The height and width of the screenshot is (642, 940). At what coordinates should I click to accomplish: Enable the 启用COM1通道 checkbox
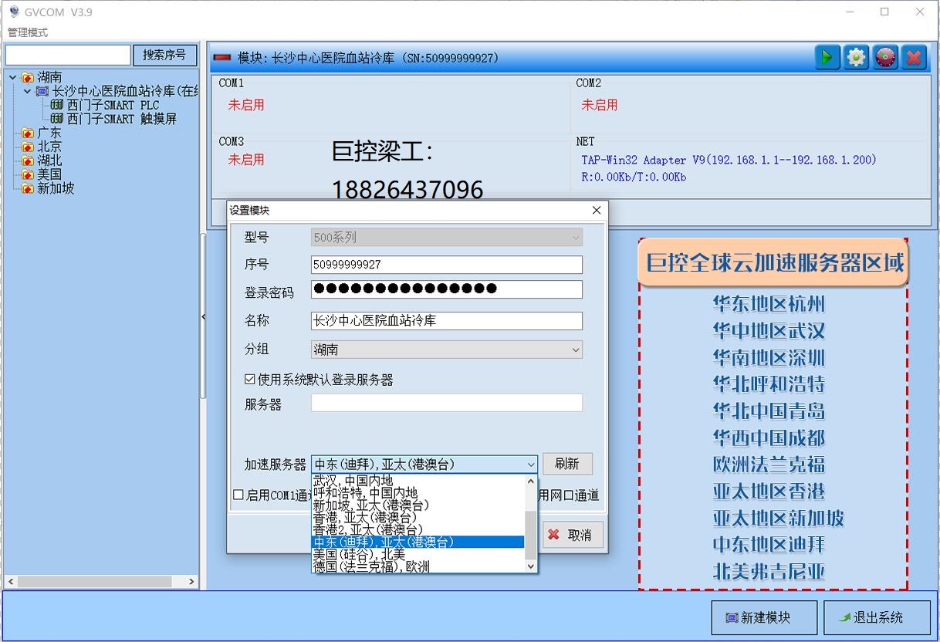[238, 495]
